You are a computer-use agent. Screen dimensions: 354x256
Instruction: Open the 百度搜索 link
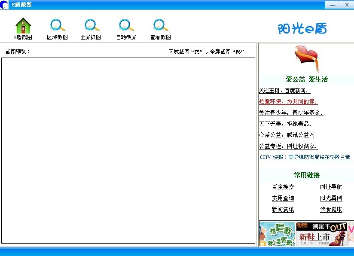(x=283, y=187)
